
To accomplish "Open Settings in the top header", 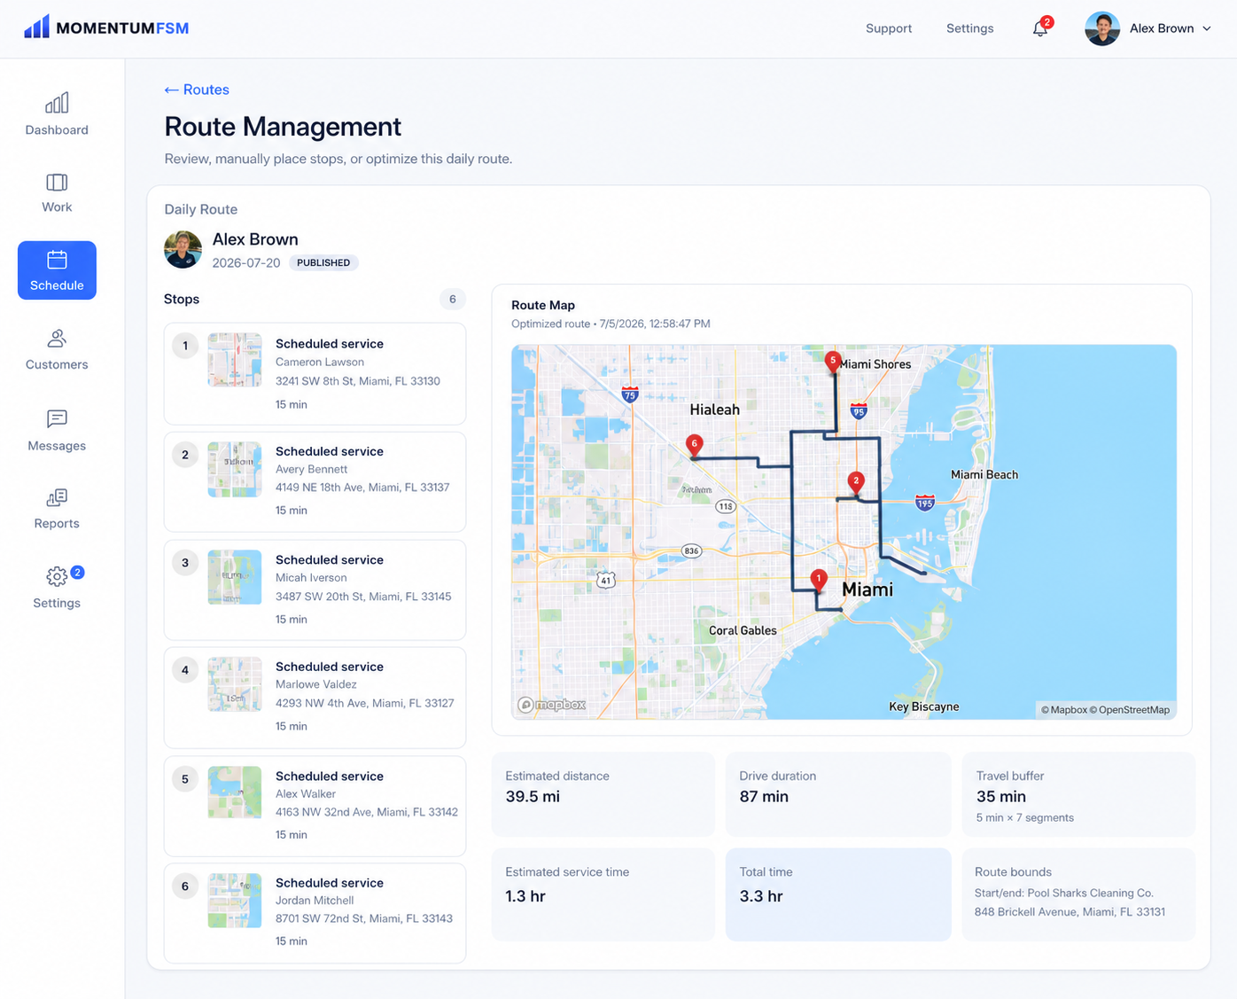I will click(970, 28).
